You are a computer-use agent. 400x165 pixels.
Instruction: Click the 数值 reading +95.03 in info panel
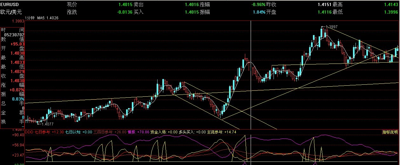coord(17,44)
